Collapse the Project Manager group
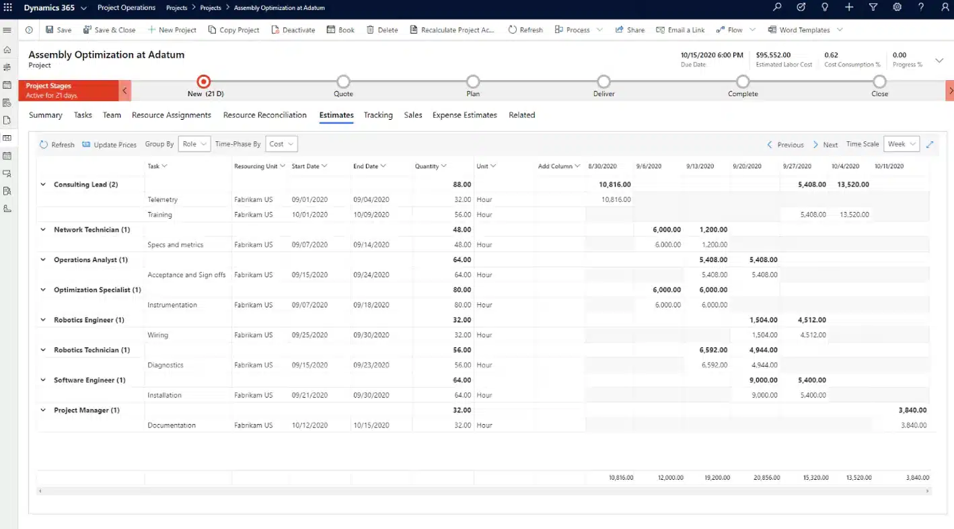954x529 pixels. tap(43, 410)
